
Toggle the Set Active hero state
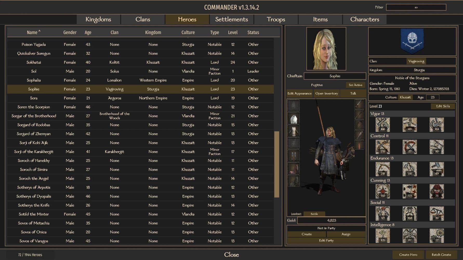tap(355, 85)
